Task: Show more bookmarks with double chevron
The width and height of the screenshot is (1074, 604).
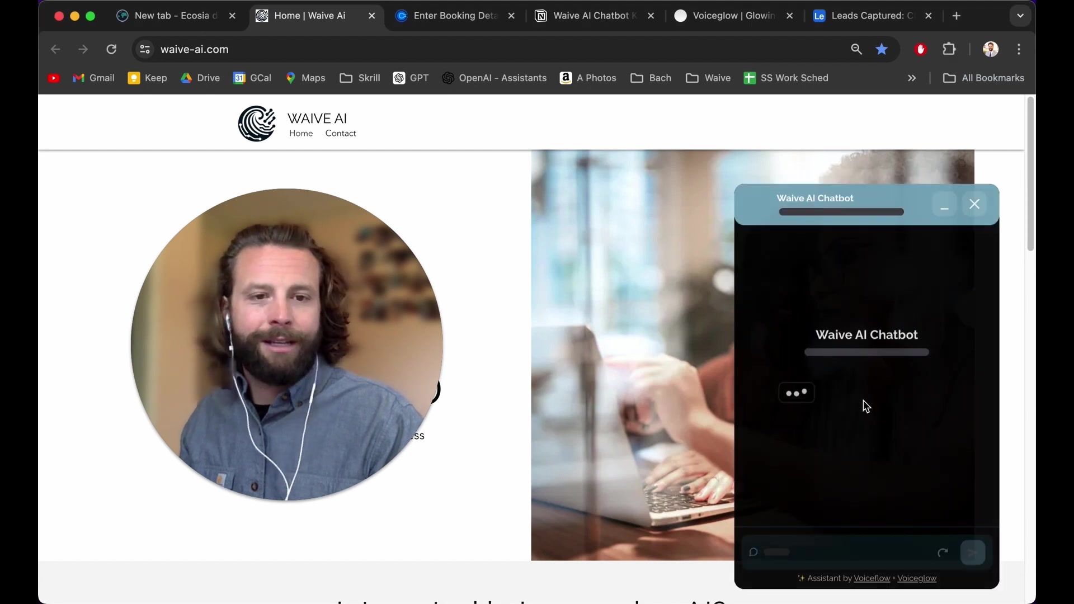Action: click(912, 78)
